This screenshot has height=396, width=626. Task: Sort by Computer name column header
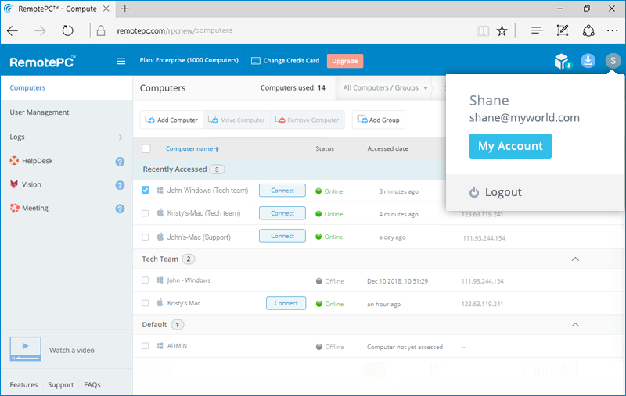pos(192,148)
